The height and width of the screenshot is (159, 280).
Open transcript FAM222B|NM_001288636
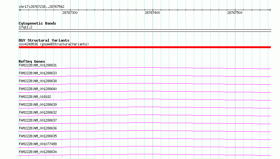point(38,128)
